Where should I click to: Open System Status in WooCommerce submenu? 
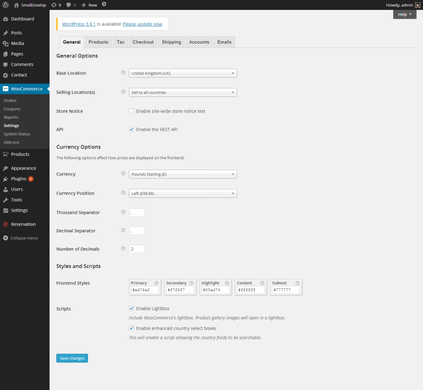click(17, 134)
